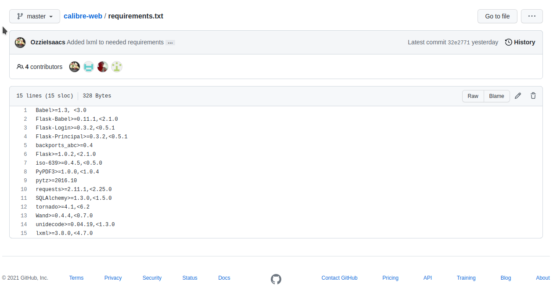
Task: Click the GitHub logo in footer
Action: [276, 279]
